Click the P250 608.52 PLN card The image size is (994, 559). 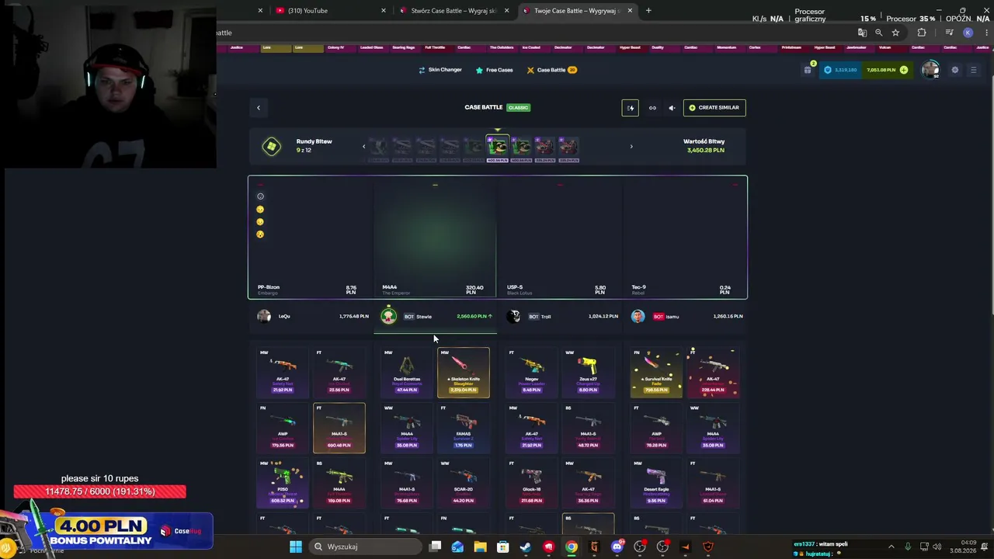283,484
